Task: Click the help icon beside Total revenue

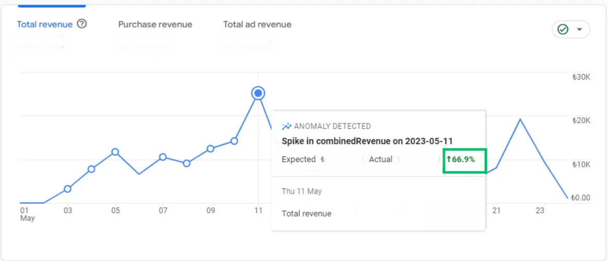Action: coord(82,24)
